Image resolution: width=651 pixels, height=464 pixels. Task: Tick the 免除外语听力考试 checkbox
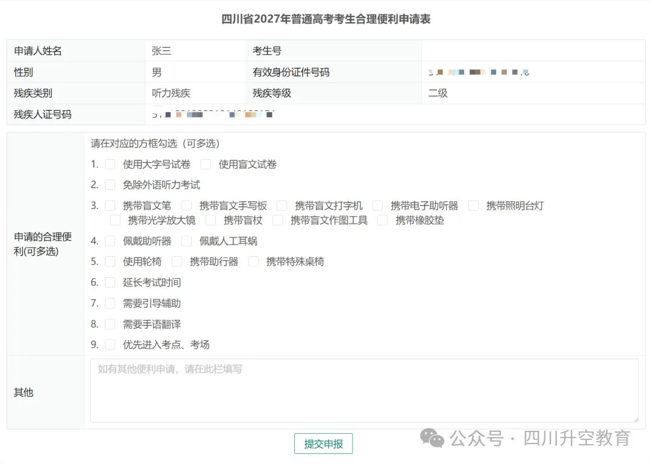110,184
